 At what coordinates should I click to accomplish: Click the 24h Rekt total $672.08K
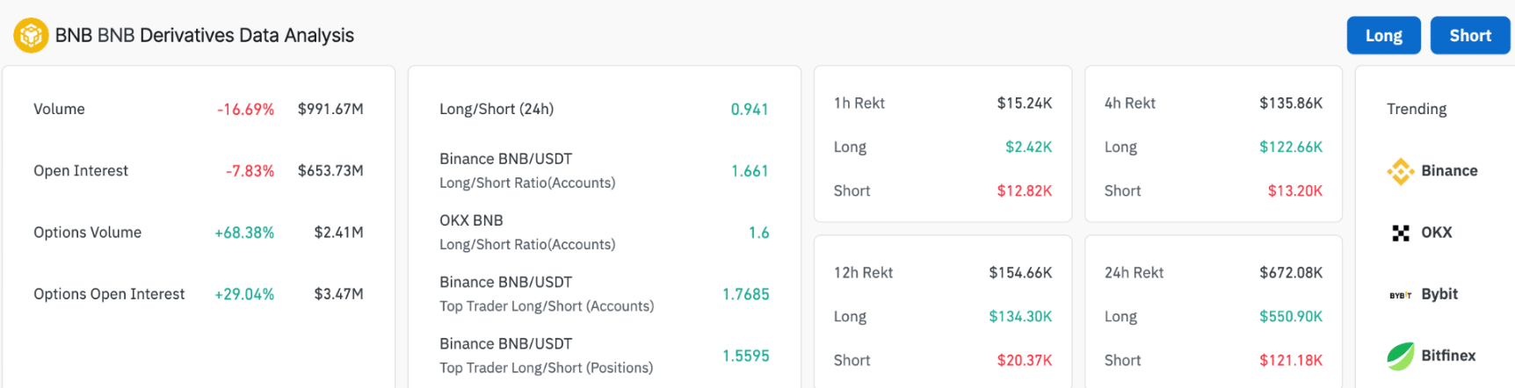coord(1291,272)
